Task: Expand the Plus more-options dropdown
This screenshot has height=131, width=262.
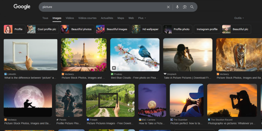Action: pos(142,18)
